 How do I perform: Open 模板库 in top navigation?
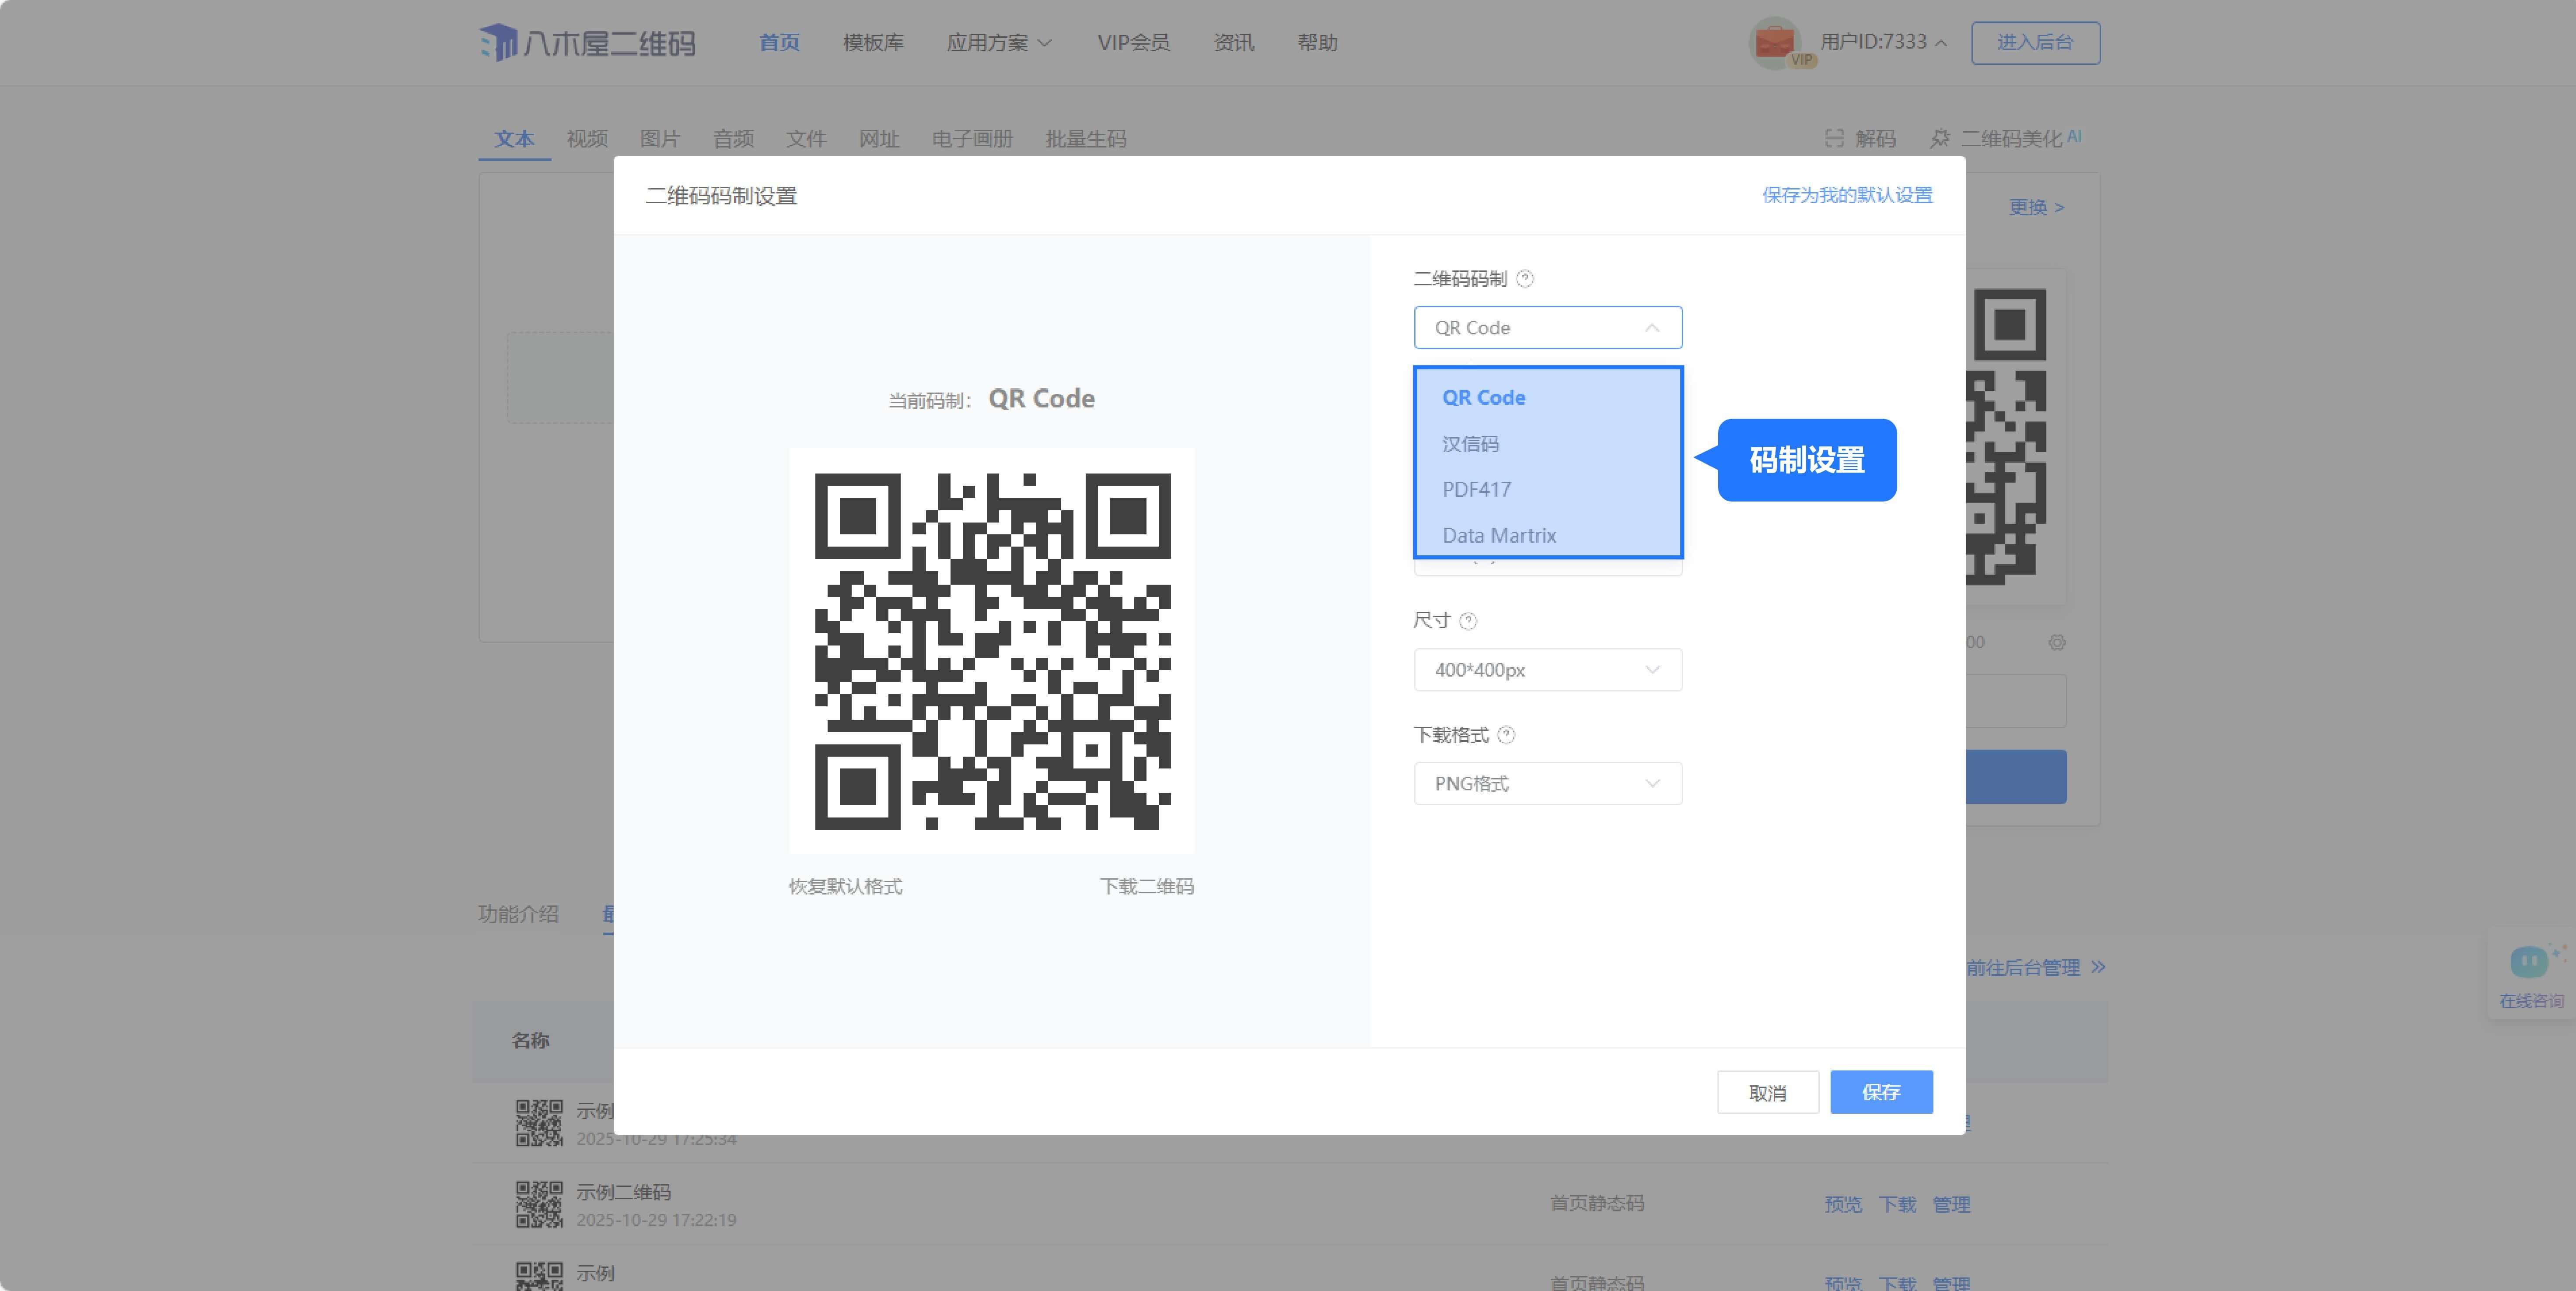point(873,43)
